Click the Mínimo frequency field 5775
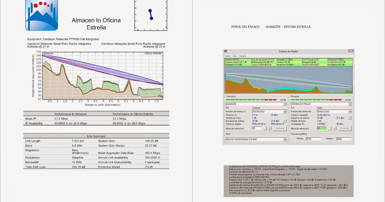The width and height of the screenshot is (385, 202). coord(312,139)
